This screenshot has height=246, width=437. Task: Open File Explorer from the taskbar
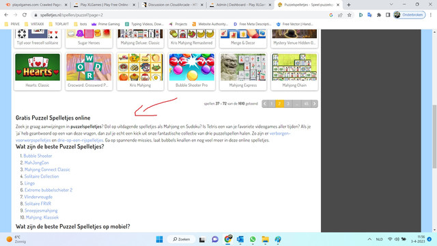tap(266, 239)
